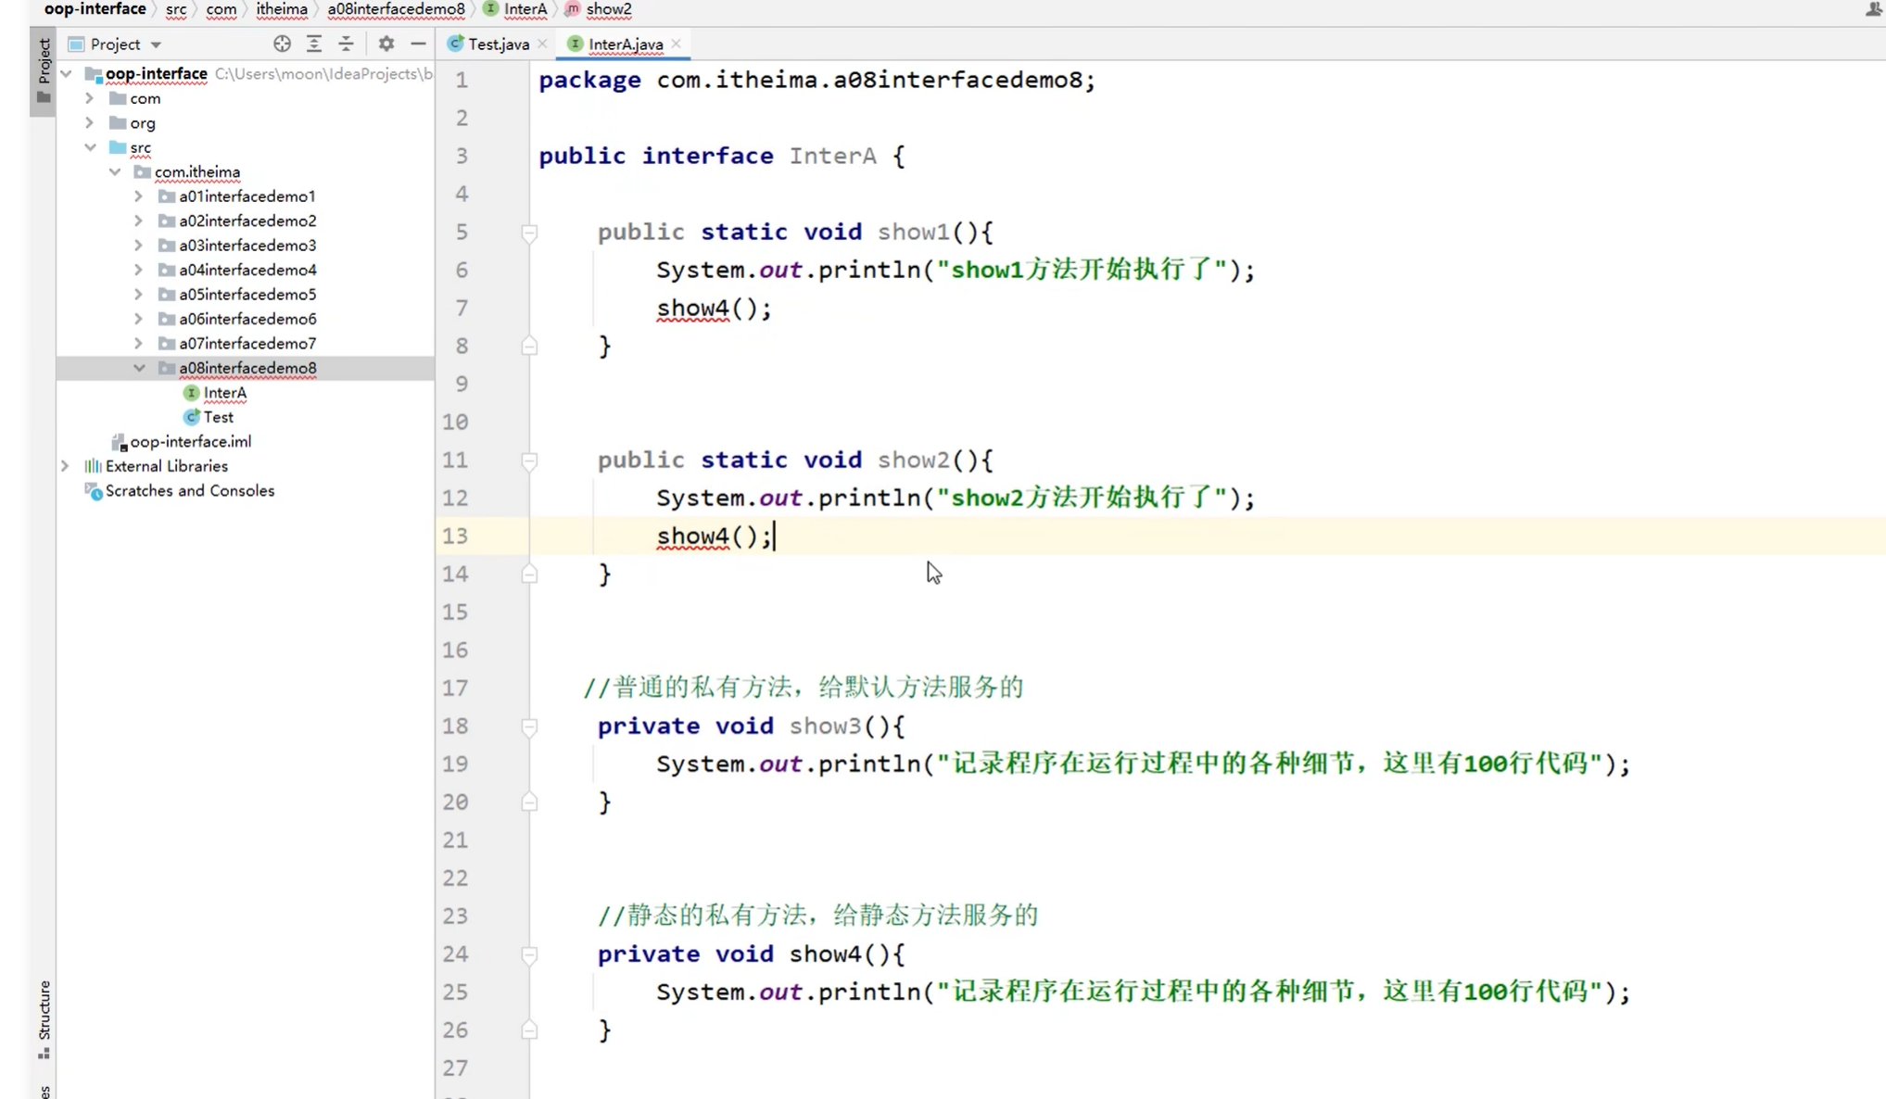Open the Project view dropdown
Viewport: 1886px width, 1099px height.
(x=156, y=44)
